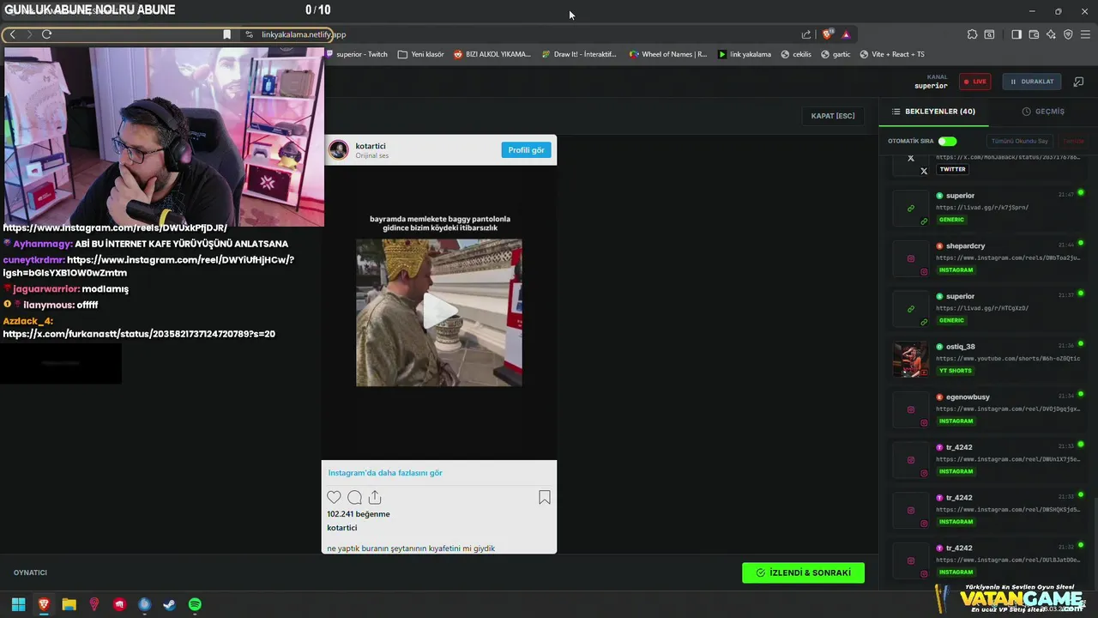
Task: Click the İzlendi & Sonraki button
Action: (x=803, y=573)
